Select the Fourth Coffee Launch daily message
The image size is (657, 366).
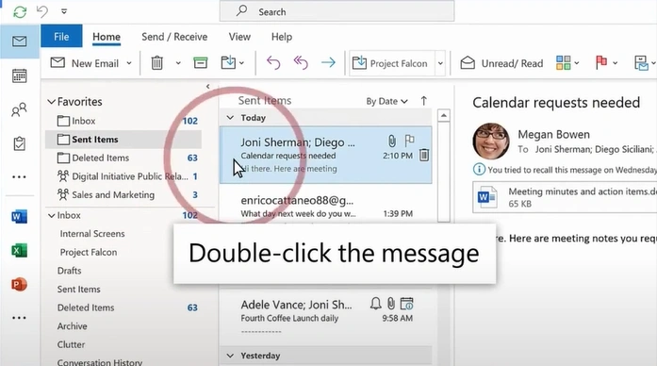[x=325, y=316]
